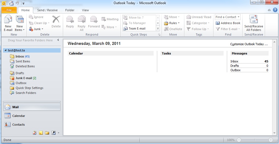
Task: Switch to Contacts view
Action: click(32, 125)
